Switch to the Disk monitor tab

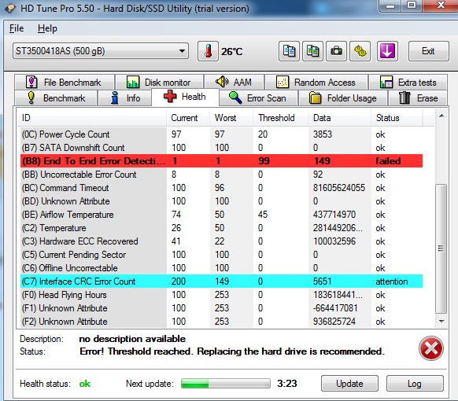tap(160, 83)
